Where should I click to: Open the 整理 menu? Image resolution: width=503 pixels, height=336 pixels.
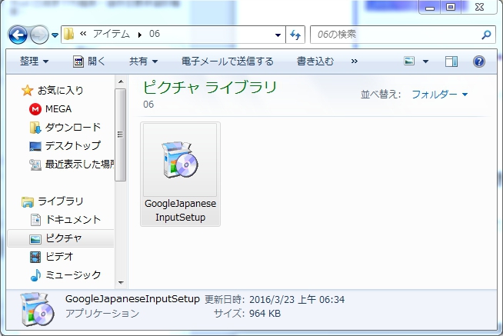34,61
